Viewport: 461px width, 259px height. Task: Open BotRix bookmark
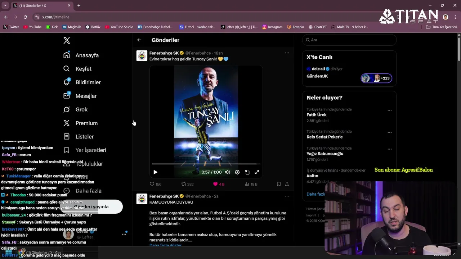[x=93, y=27]
